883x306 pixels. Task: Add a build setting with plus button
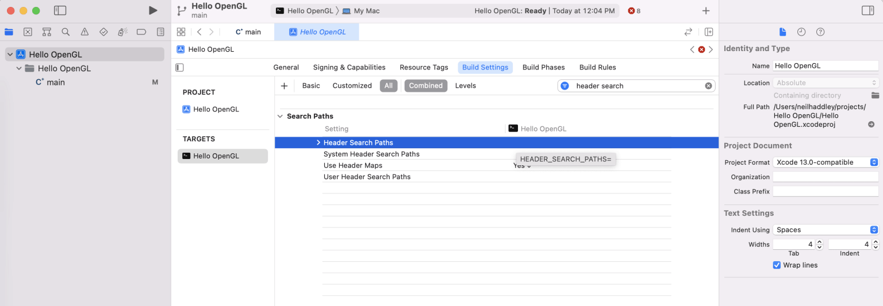point(284,86)
